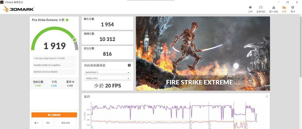
Task: Switch to the orange Results tab
Action: pos(284,9)
